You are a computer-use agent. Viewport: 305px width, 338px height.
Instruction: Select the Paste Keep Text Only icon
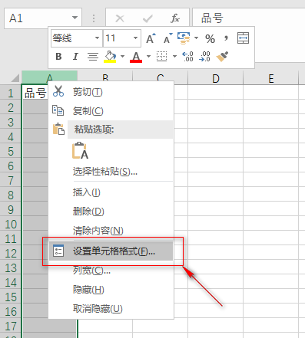(x=80, y=151)
